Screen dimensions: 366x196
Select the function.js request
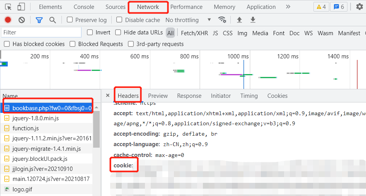coord(47,128)
